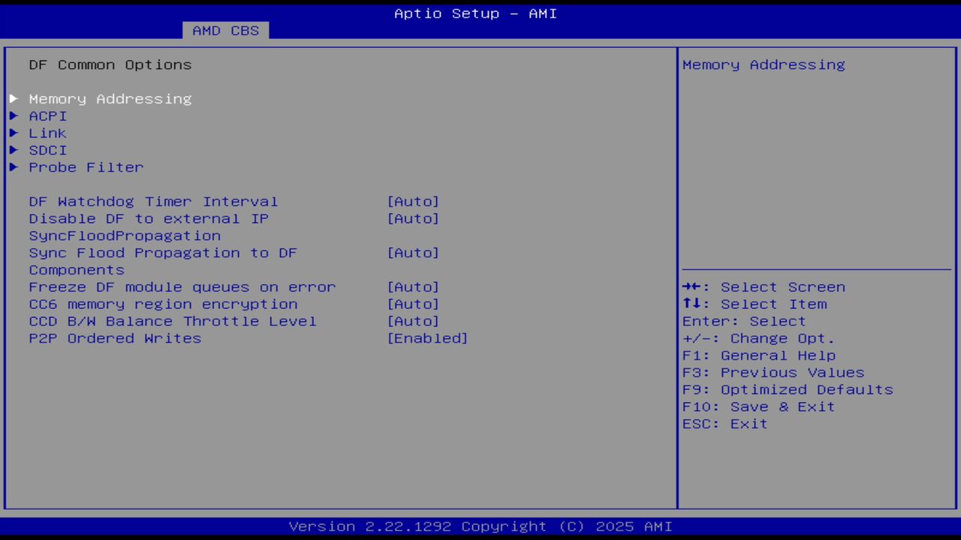This screenshot has width=961, height=540.
Task: Click +/-: Change Opt. hint
Action: [758, 339]
